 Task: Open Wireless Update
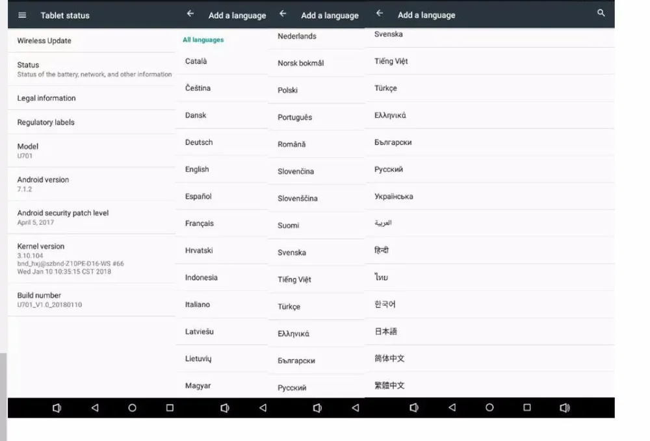[91, 40]
